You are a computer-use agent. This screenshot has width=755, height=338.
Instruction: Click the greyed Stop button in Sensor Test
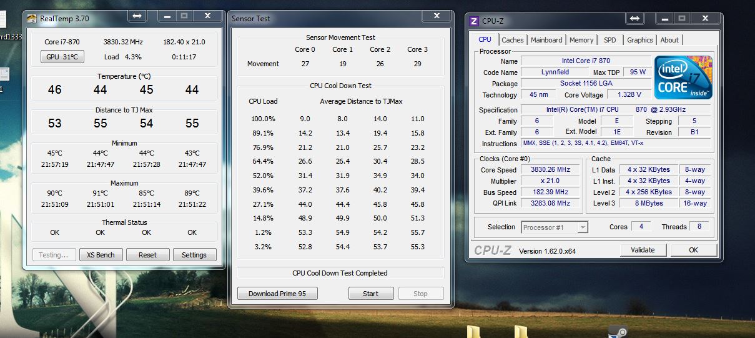pos(421,294)
